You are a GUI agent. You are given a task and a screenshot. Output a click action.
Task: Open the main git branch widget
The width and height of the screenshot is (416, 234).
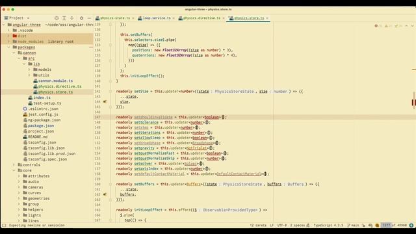(353, 226)
